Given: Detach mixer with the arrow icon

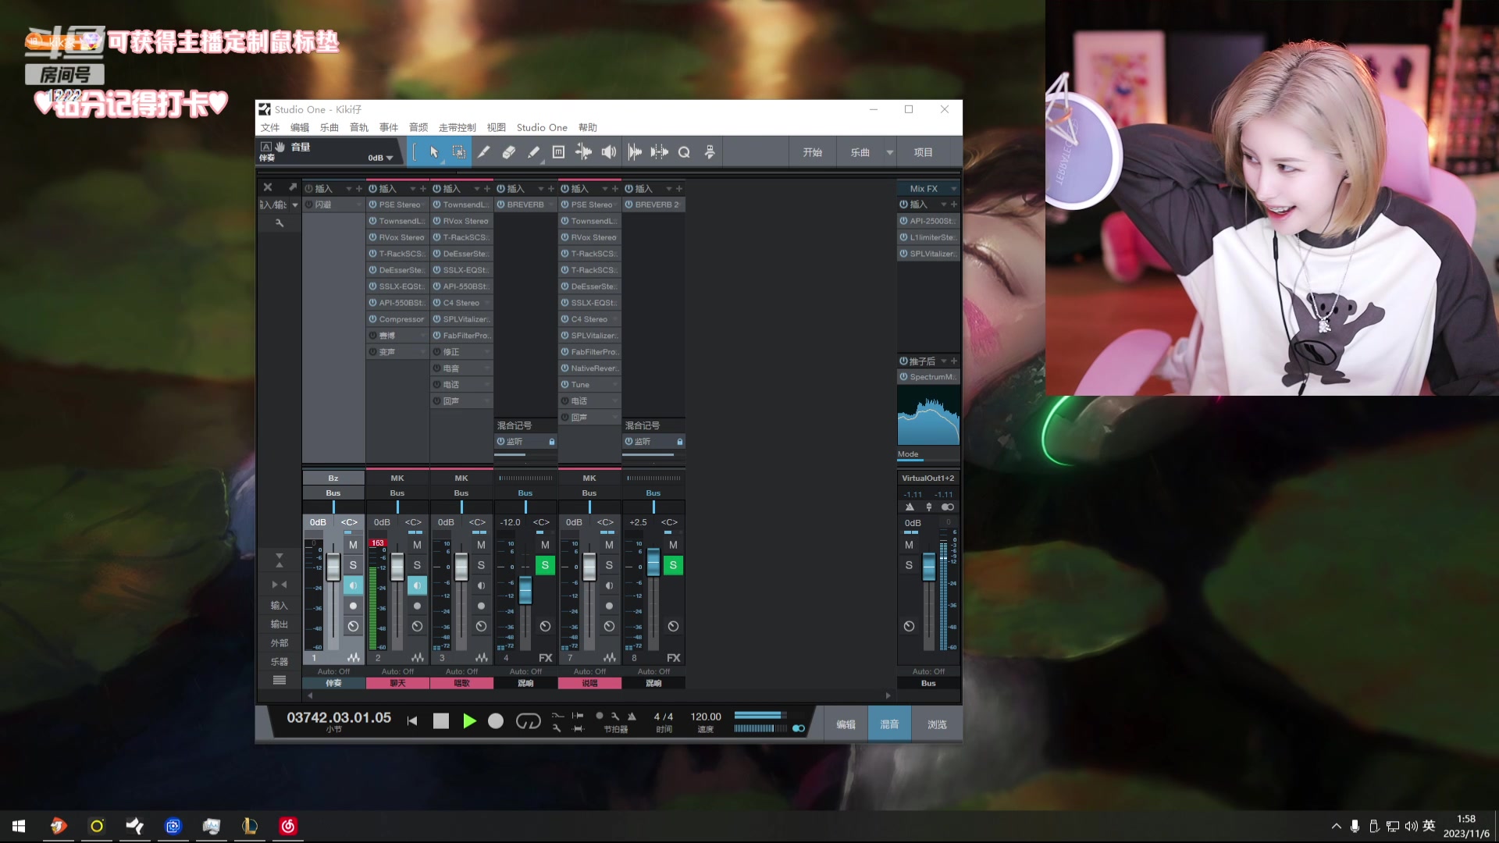Looking at the screenshot, I should (x=293, y=187).
